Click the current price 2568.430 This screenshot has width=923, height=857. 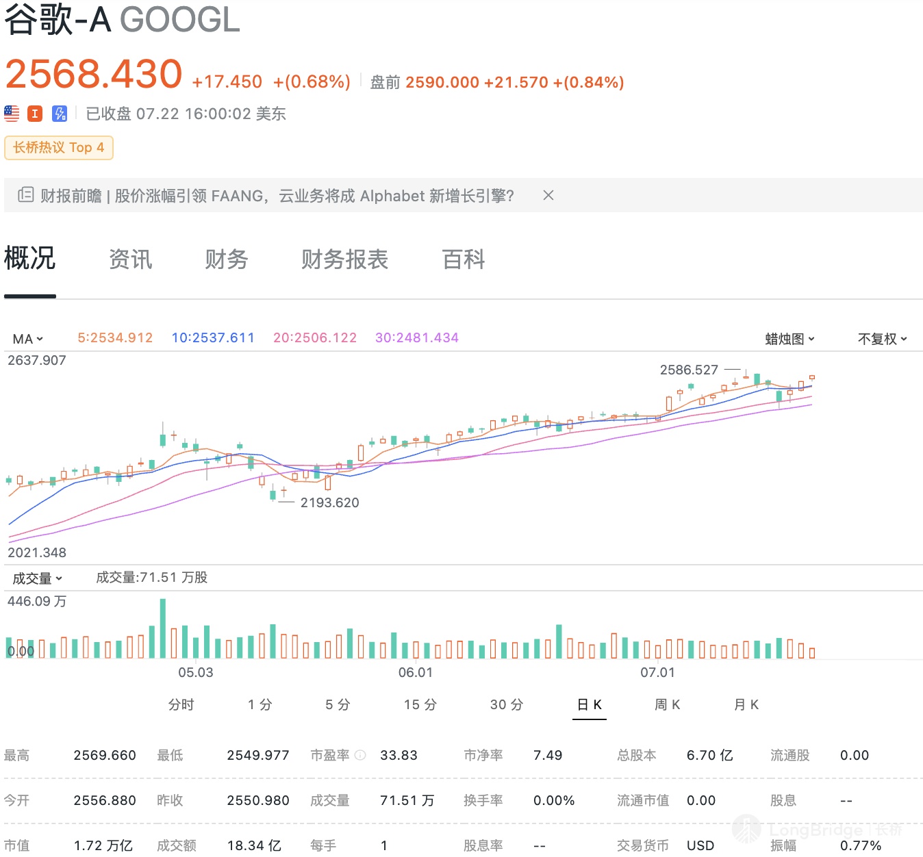[x=94, y=74]
